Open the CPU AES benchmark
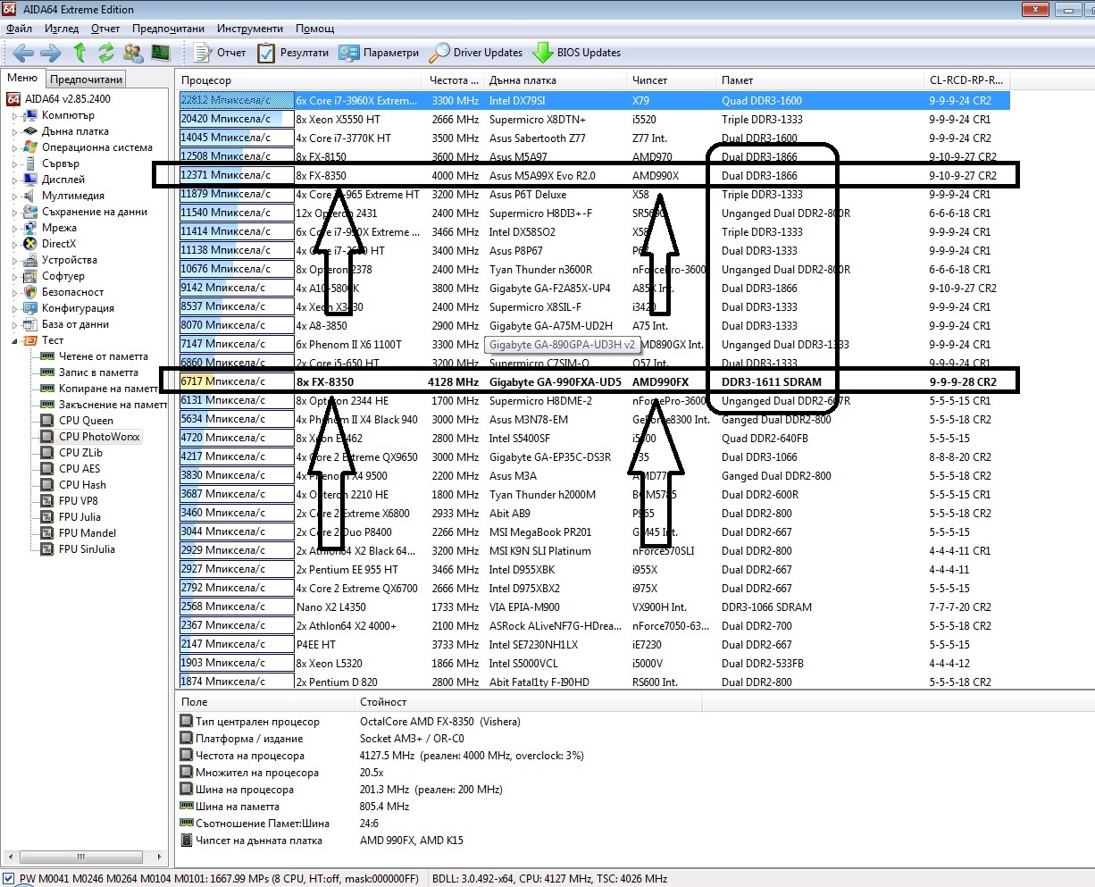The width and height of the screenshot is (1095, 887). point(79,469)
